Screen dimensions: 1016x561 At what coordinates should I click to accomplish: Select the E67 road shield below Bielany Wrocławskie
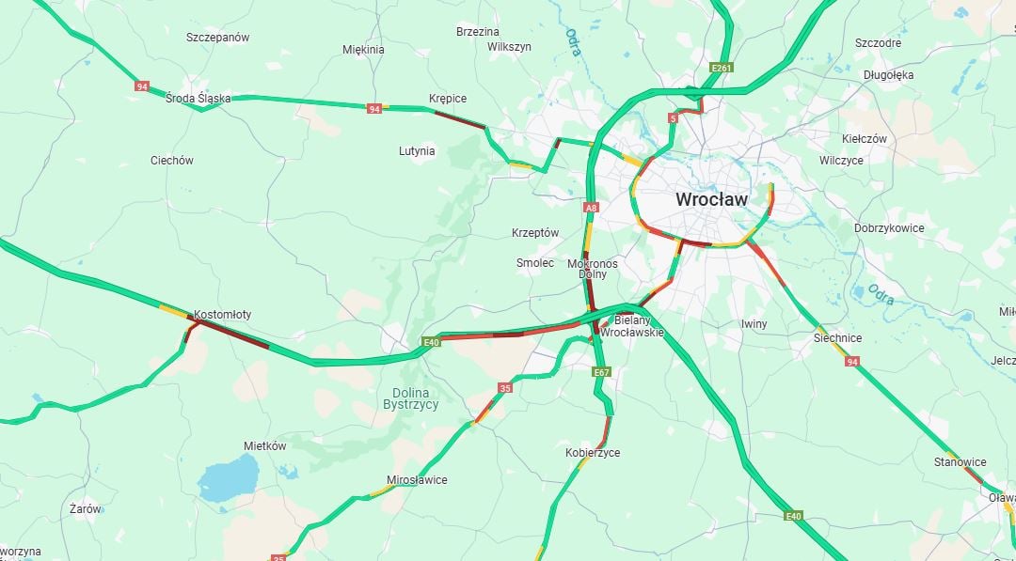pos(601,372)
